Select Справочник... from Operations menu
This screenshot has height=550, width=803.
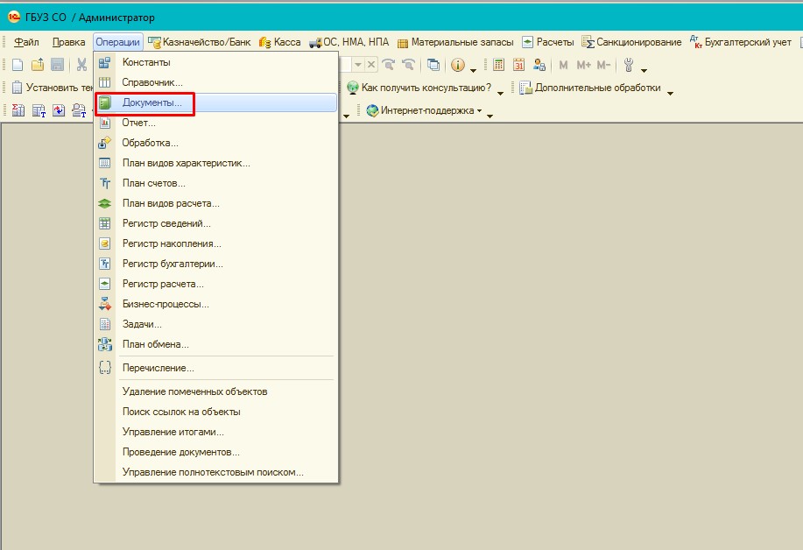point(152,82)
